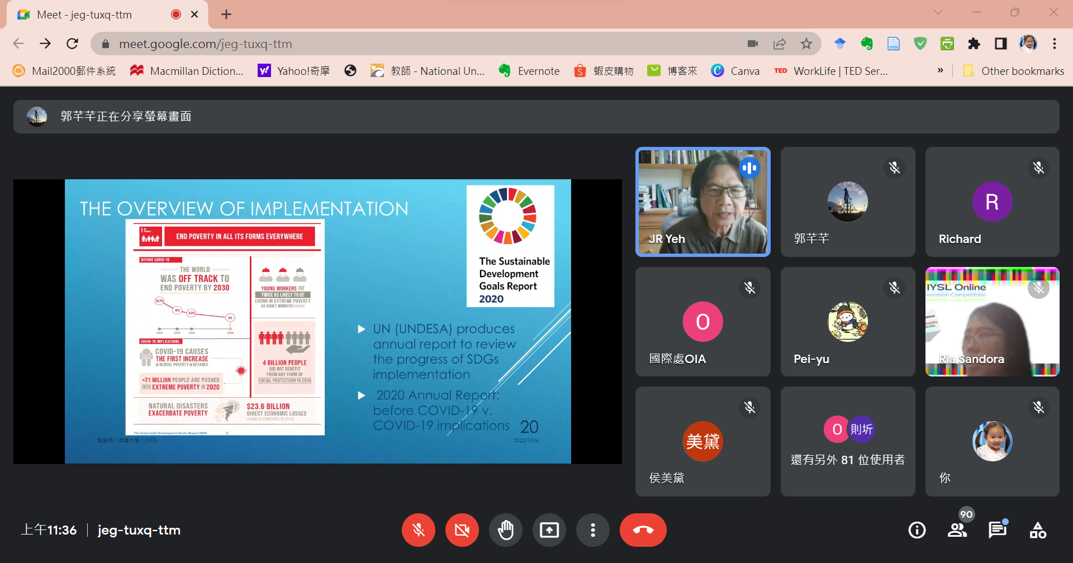
Task: Bookmark this page with star icon
Action: (x=806, y=44)
